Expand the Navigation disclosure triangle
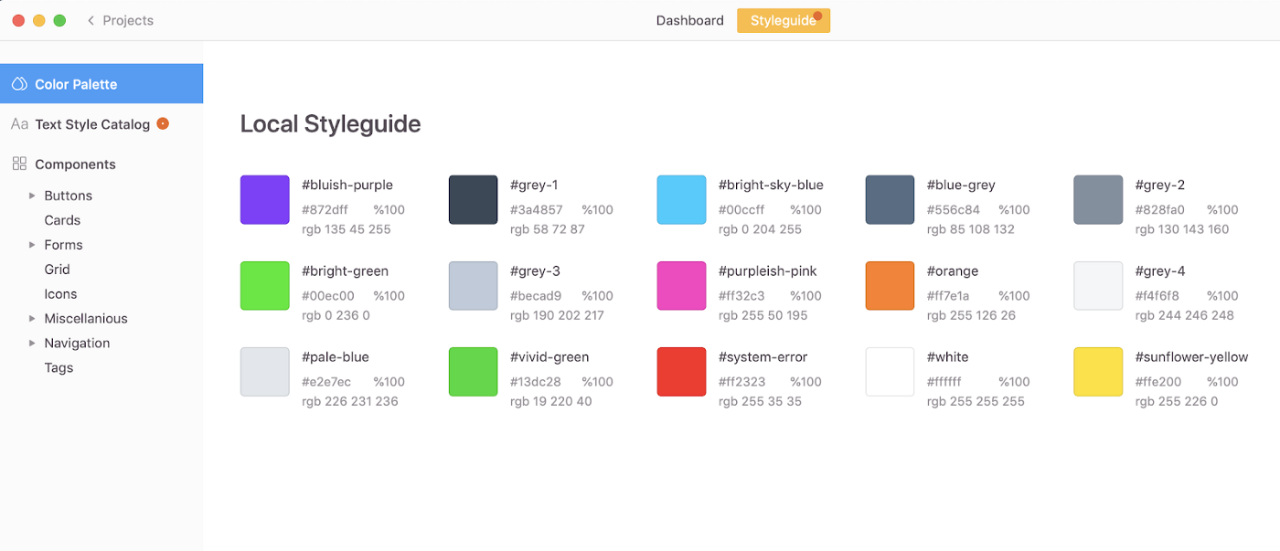Viewport: 1280px width, 551px height. tap(32, 344)
